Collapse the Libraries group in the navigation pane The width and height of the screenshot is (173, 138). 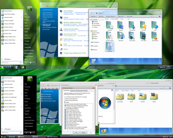(x=91, y=31)
